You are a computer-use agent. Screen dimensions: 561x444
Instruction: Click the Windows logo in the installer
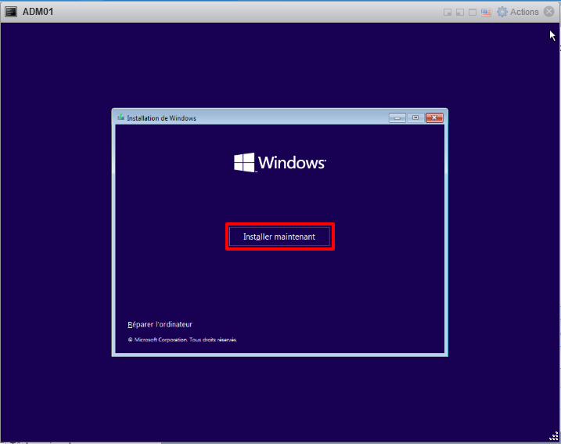244,163
